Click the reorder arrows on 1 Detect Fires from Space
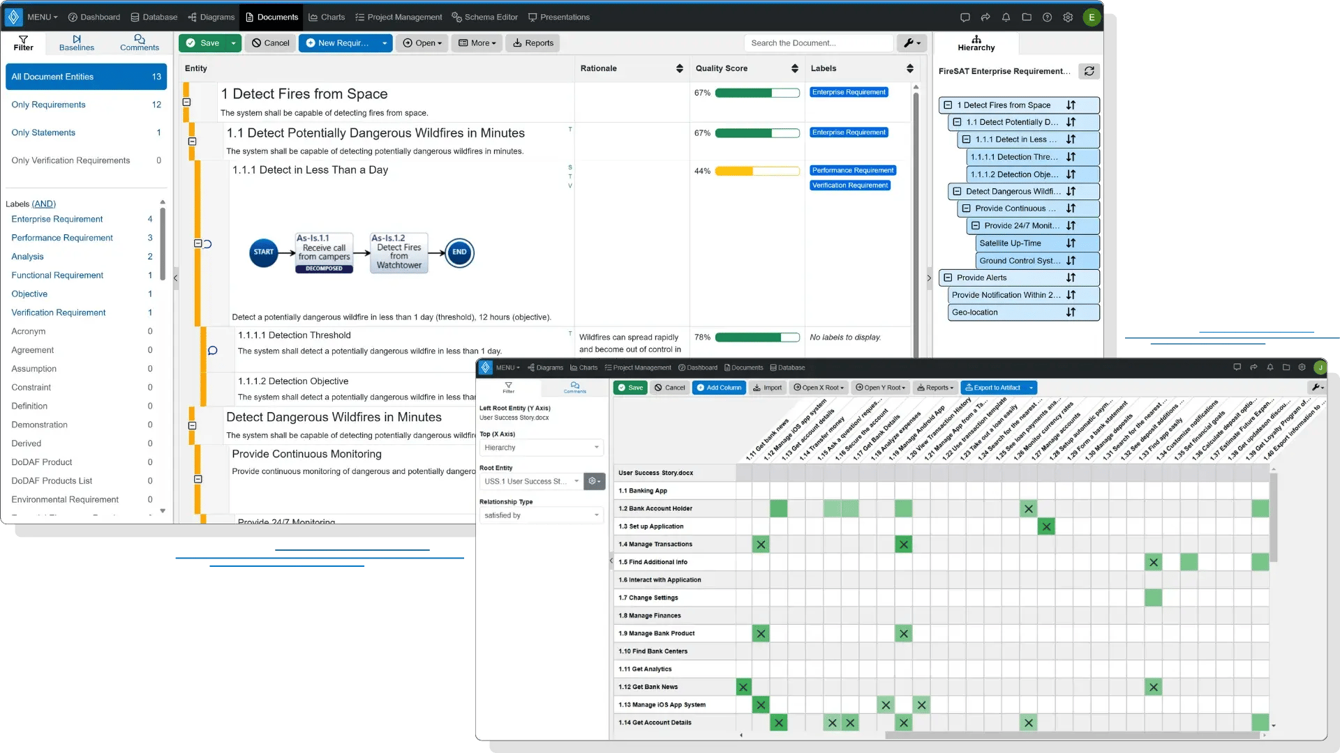The height and width of the screenshot is (753, 1340). click(x=1071, y=105)
